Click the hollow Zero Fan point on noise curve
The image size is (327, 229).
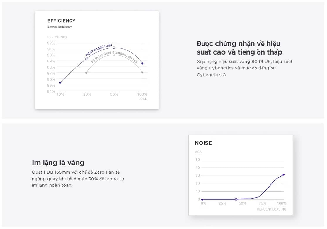pyautogui.click(x=236, y=199)
